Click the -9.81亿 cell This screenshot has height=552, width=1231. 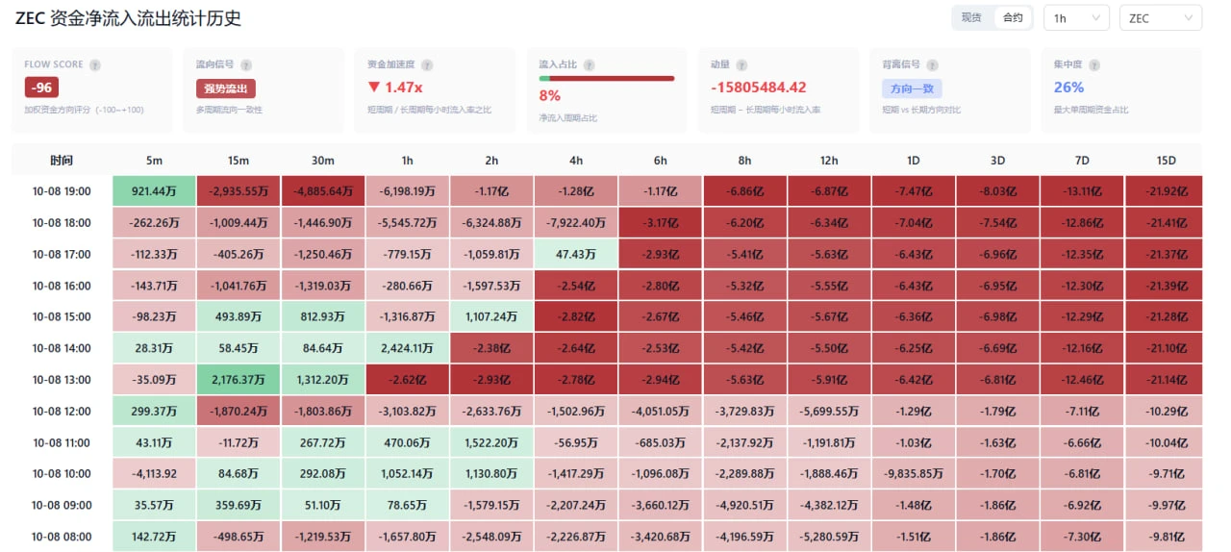click(1165, 537)
